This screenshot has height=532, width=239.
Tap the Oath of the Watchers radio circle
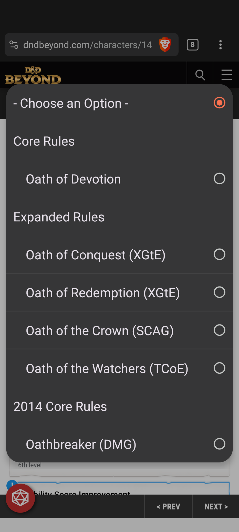[x=219, y=368]
